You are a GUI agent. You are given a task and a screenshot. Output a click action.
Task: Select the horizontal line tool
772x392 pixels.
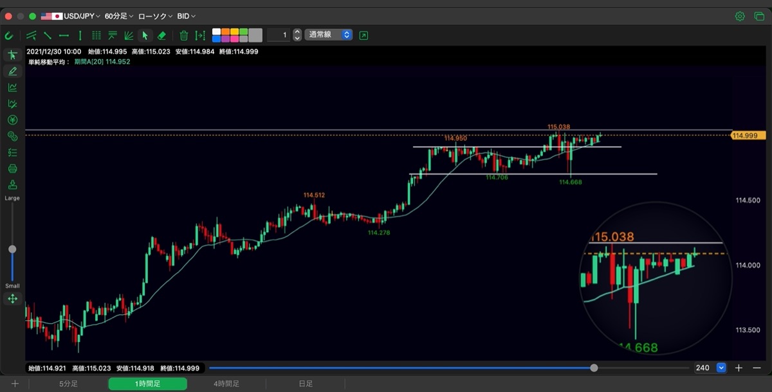64,35
